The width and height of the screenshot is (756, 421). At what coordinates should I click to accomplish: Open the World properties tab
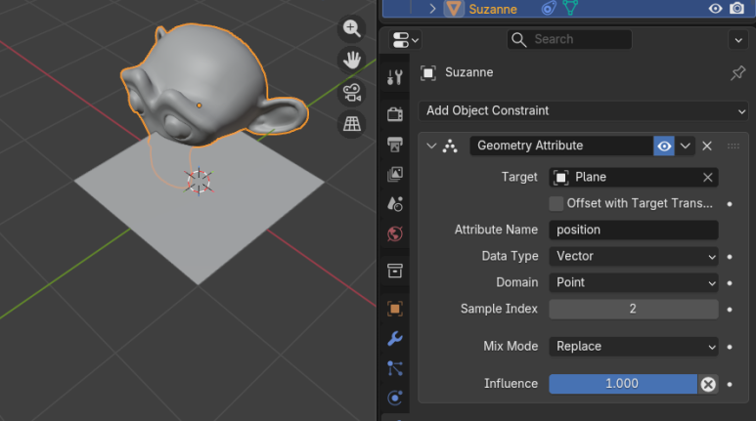point(395,233)
